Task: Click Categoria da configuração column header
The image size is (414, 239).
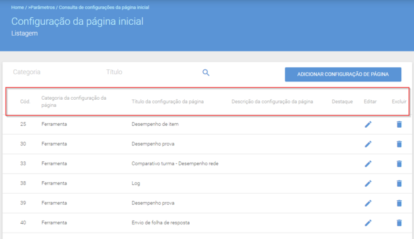Action: pyautogui.click(x=74, y=102)
